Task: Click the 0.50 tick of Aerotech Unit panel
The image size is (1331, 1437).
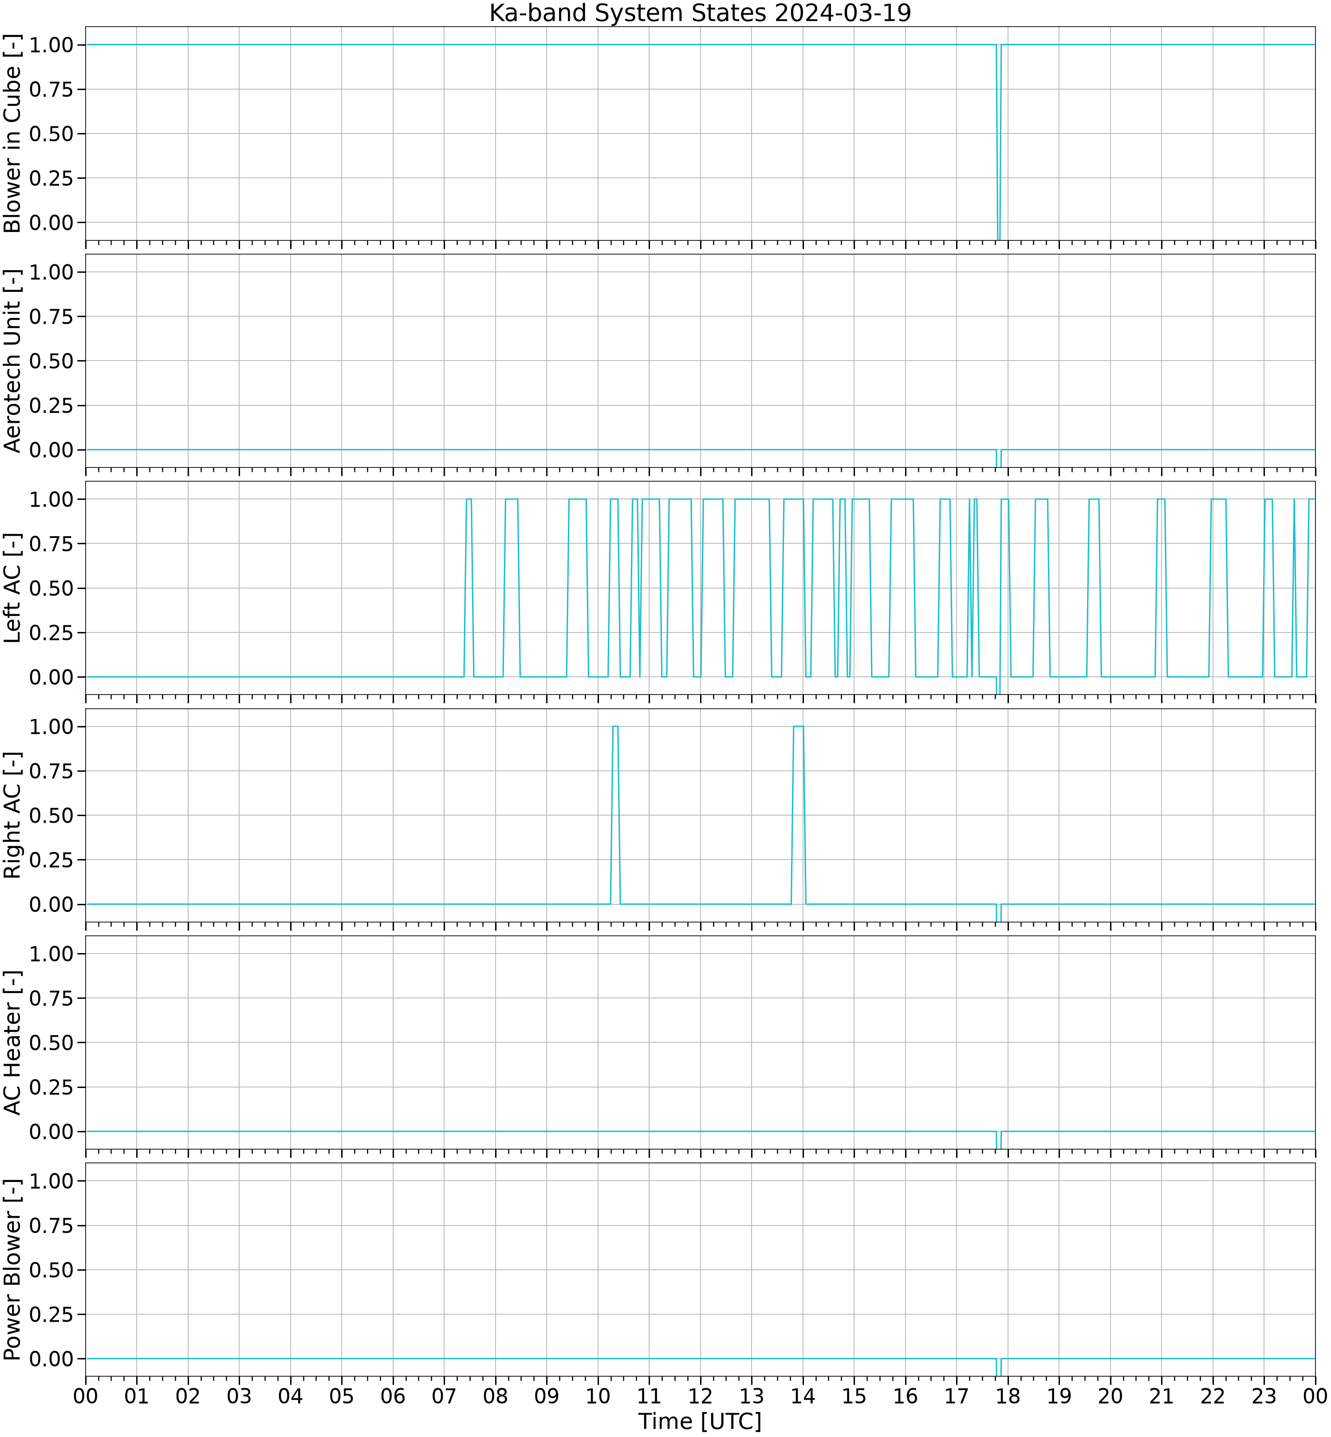Action: pos(51,361)
